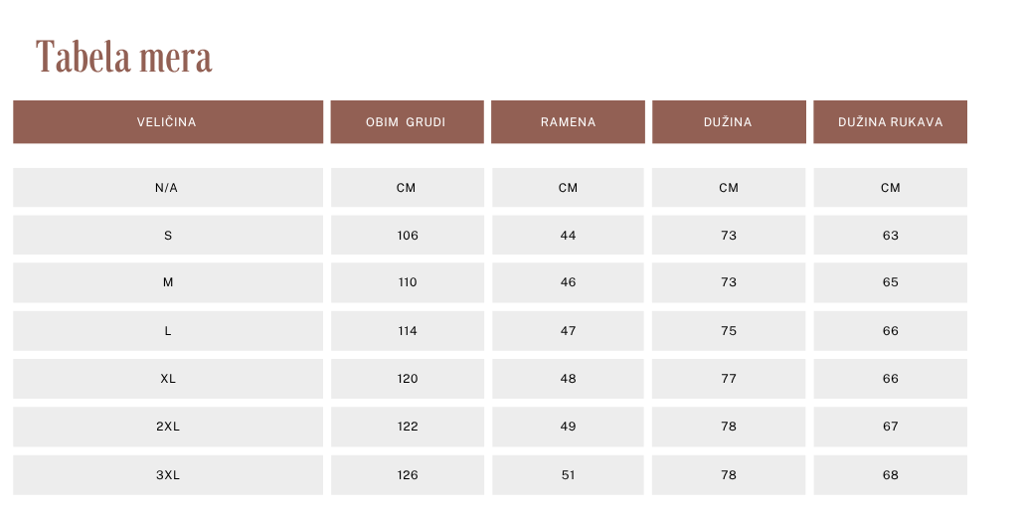Click sleeve length 68 for 3XL
Image resolution: width=1018 pixels, height=520 pixels.
(890, 475)
